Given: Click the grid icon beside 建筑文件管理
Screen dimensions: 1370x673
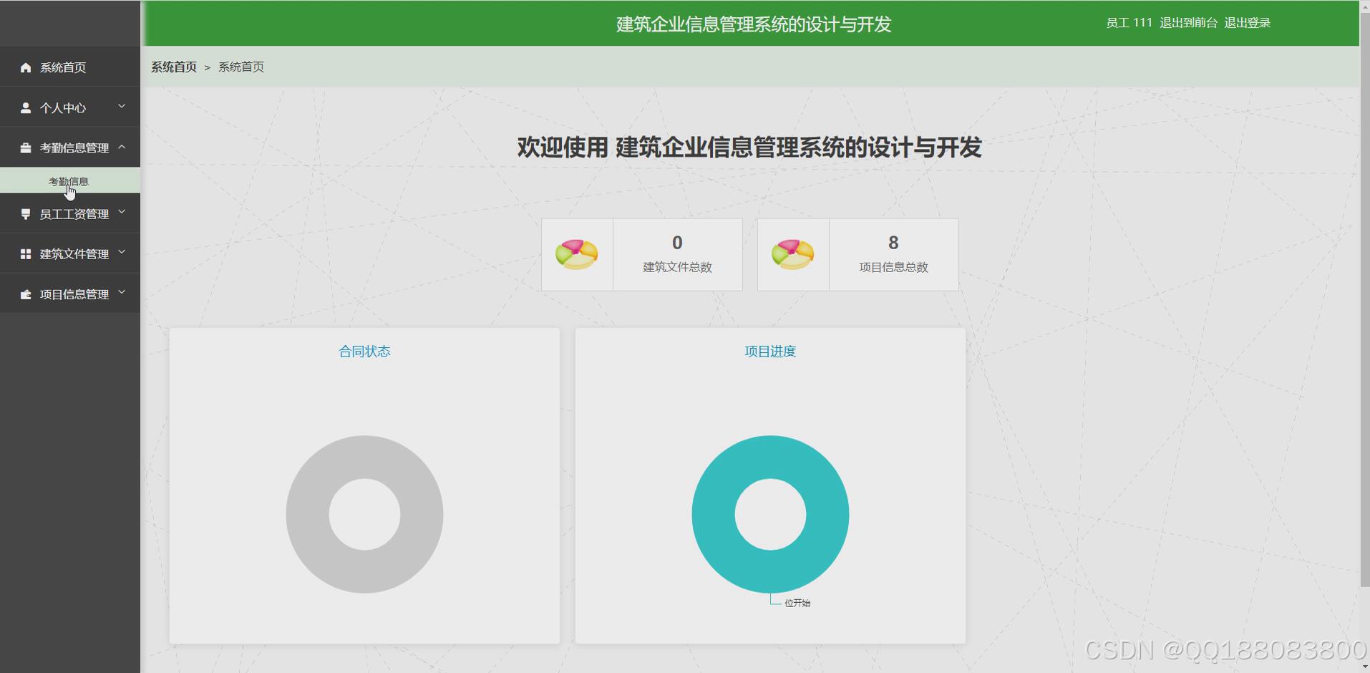Looking at the screenshot, I should pyautogui.click(x=26, y=253).
